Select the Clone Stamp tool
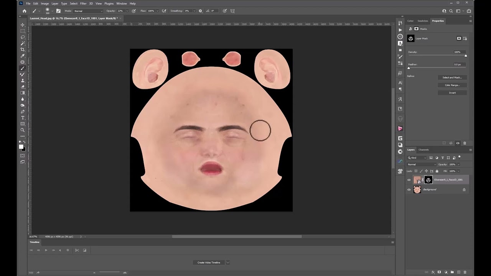Screen dimensions: 491x276 [23, 80]
